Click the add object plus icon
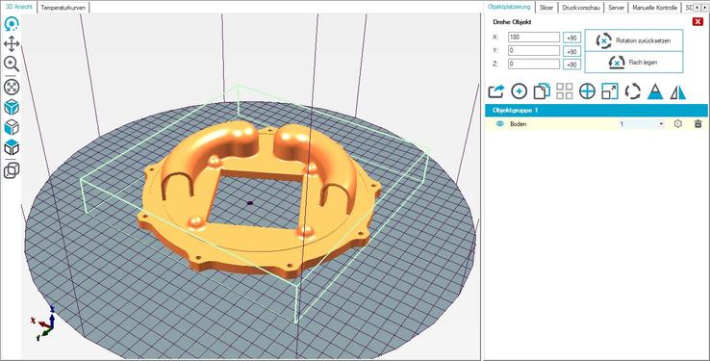The image size is (710, 361). point(519,91)
